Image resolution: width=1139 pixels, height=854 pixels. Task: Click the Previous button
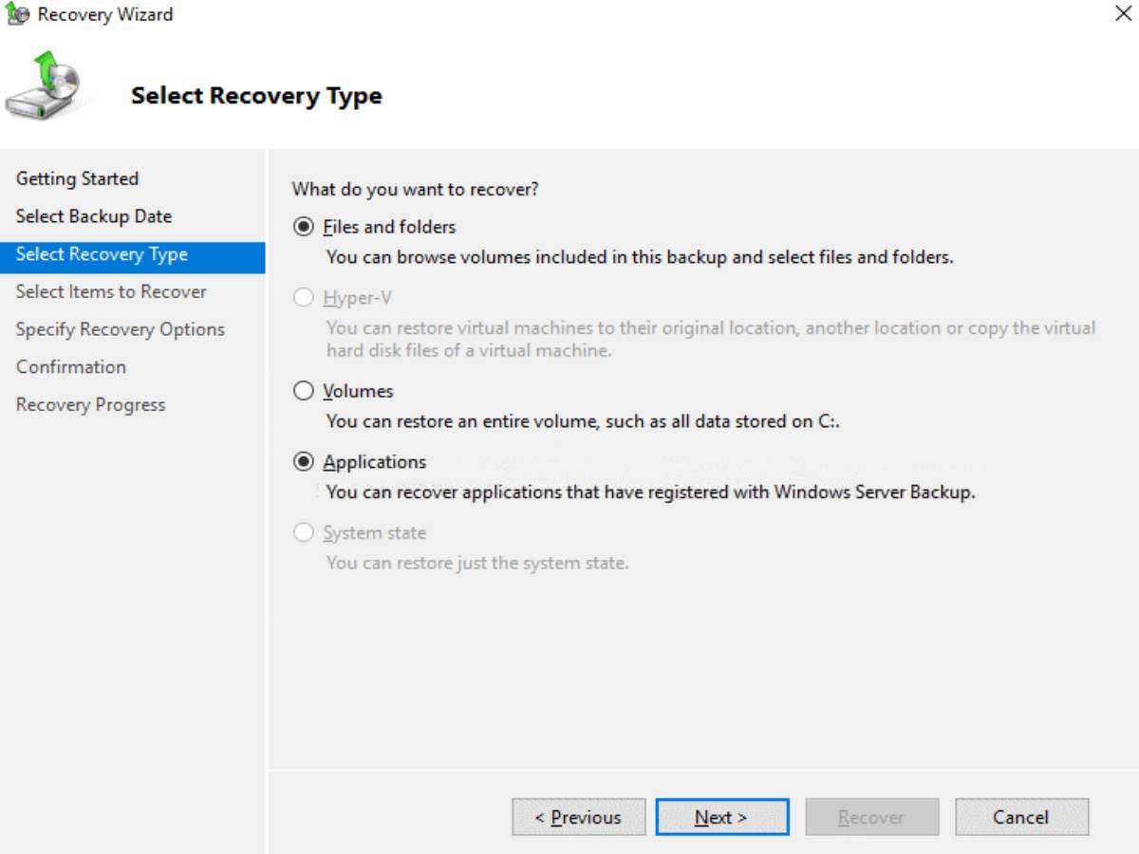[578, 817]
